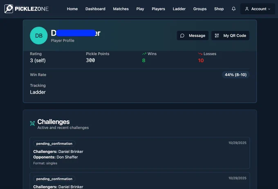This screenshot has height=189, width=278.
Task: Click the Tracking label
Action: pyautogui.click(x=38, y=85)
